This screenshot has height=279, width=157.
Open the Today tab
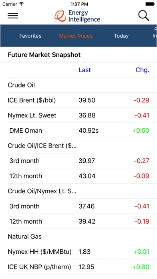point(121,36)
